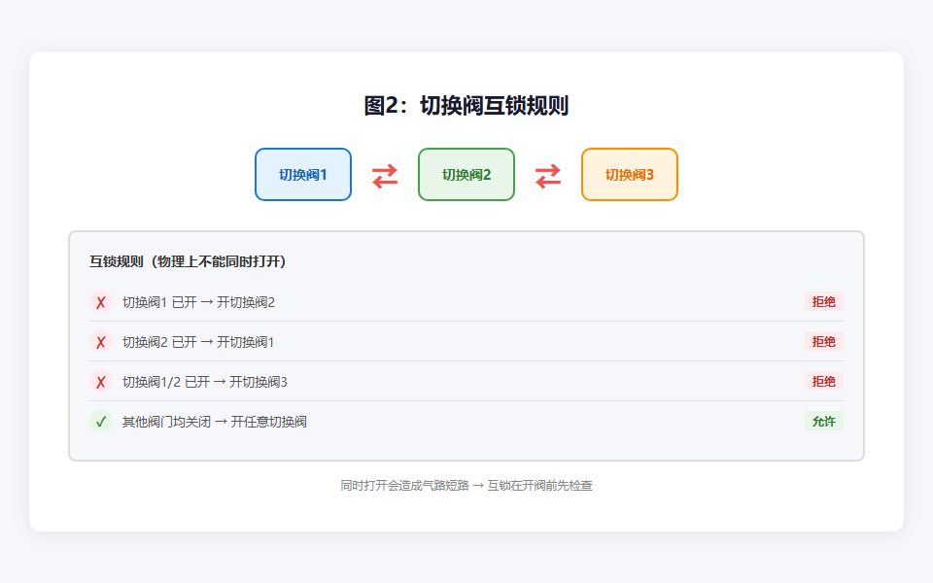Click the 拒绝 badge in the 切换阀1 已开 → 开切换阀2 row

coord(823,301)
